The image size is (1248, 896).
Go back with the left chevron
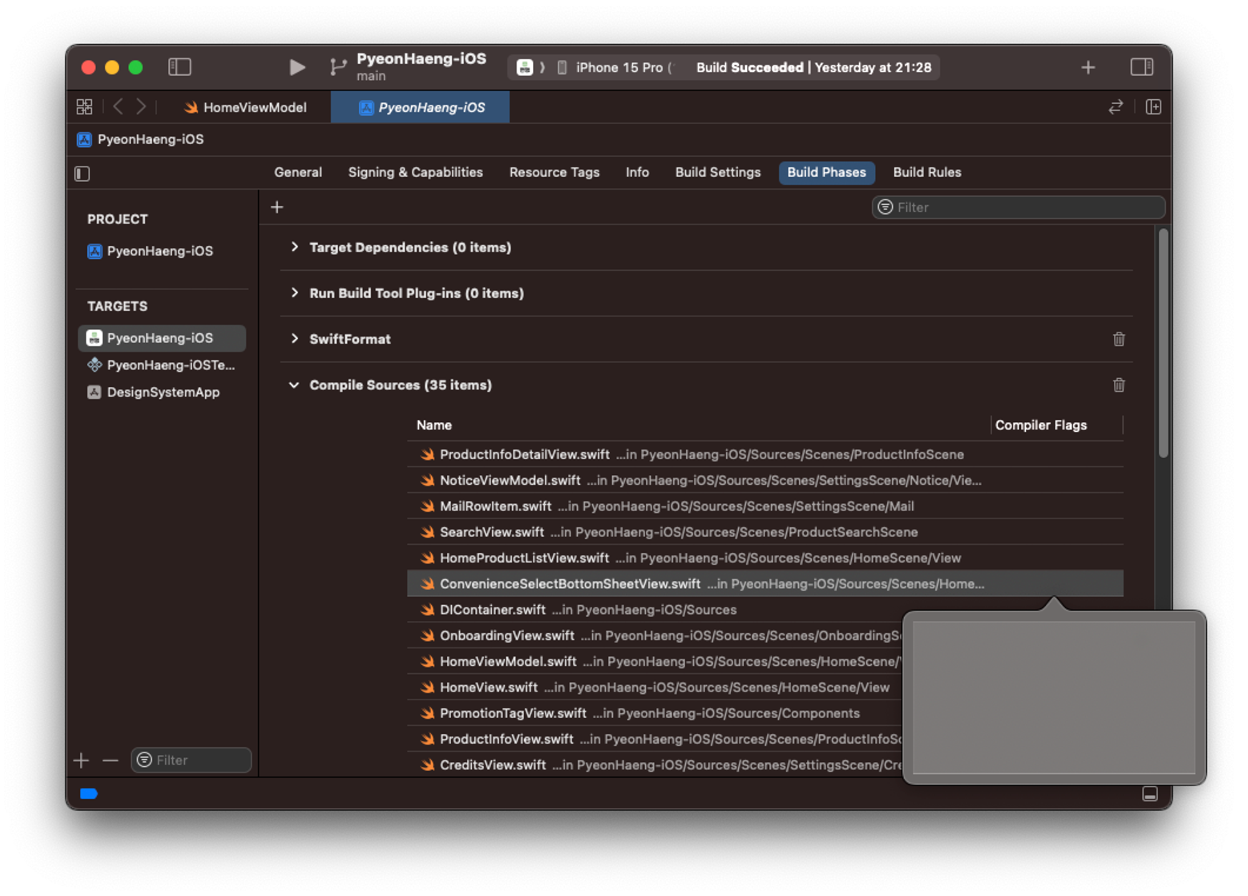coord(118,107)
